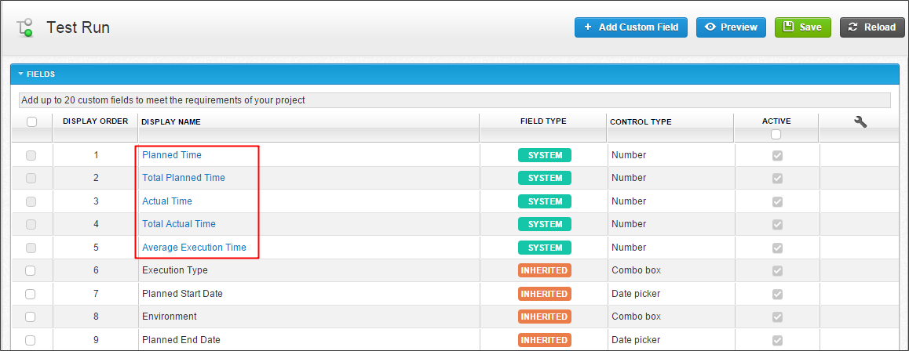Open the Preview of the form
The image size is (909, 351).
point(731,27)
